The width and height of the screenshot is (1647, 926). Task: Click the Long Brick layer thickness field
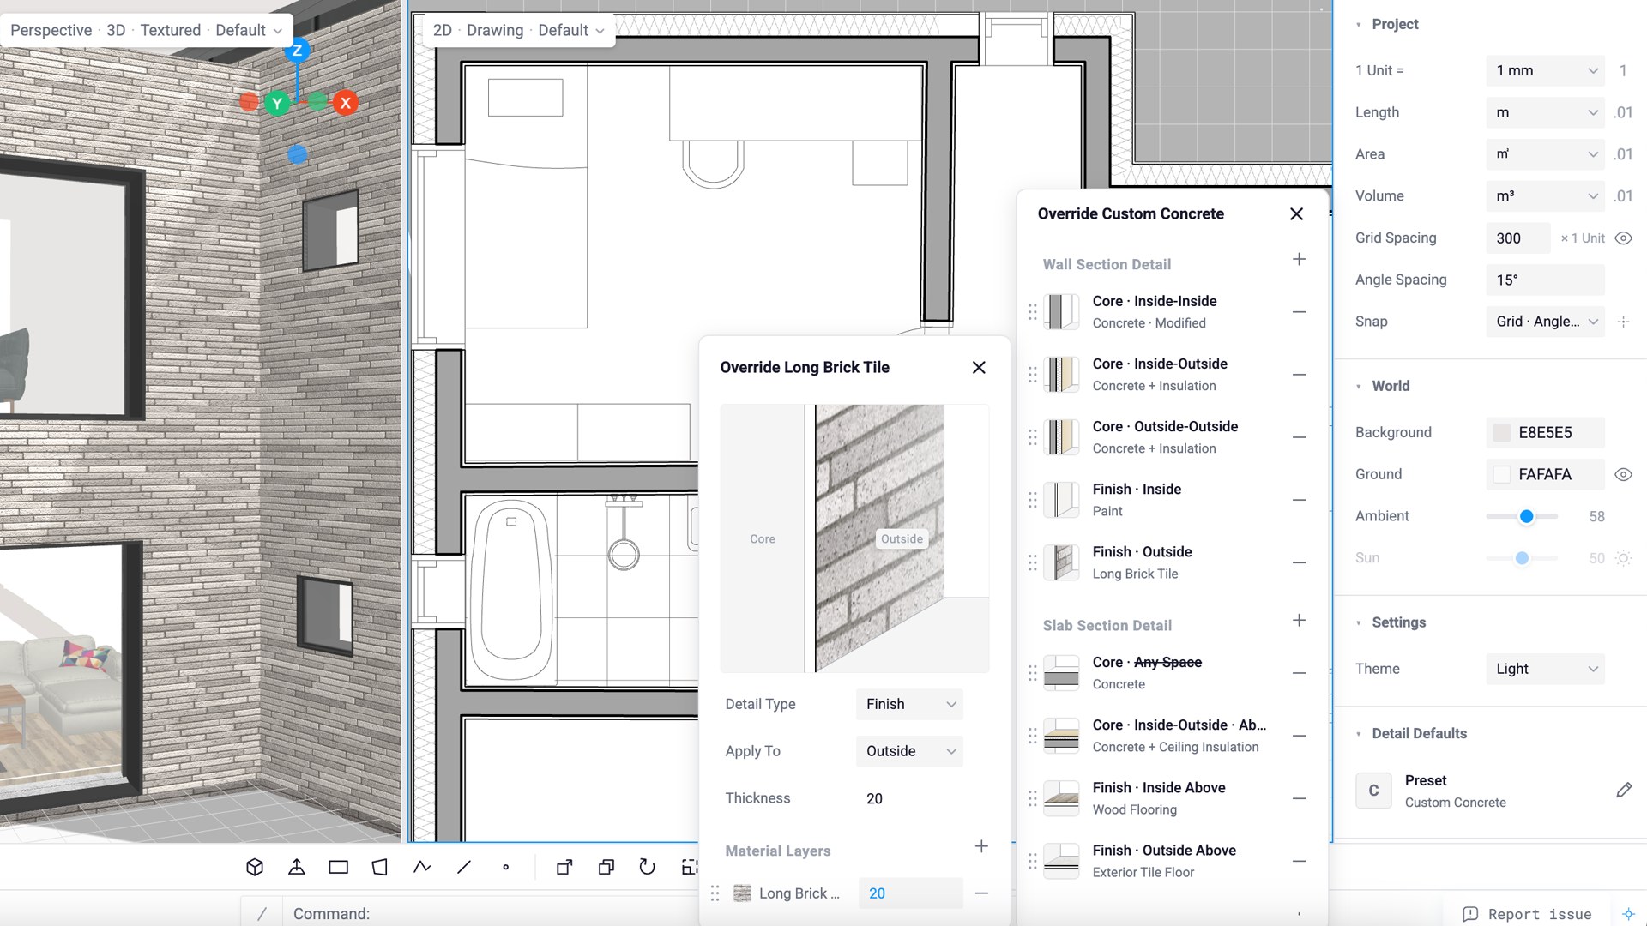[910, 893]
